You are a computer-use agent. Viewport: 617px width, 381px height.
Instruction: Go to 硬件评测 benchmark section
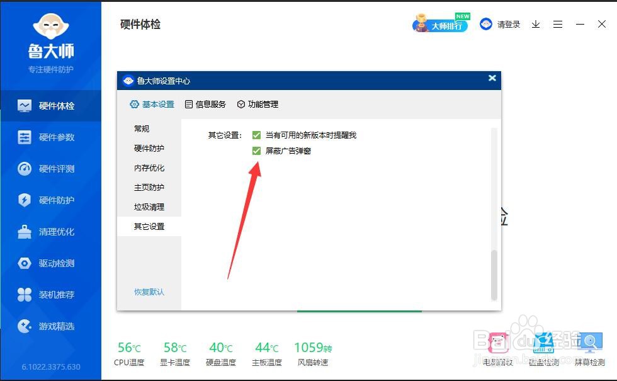click(51, 169)
